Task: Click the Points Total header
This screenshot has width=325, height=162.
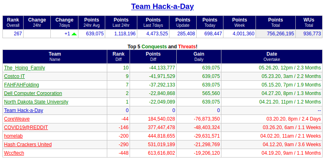Action: click(x=275, y=22)
